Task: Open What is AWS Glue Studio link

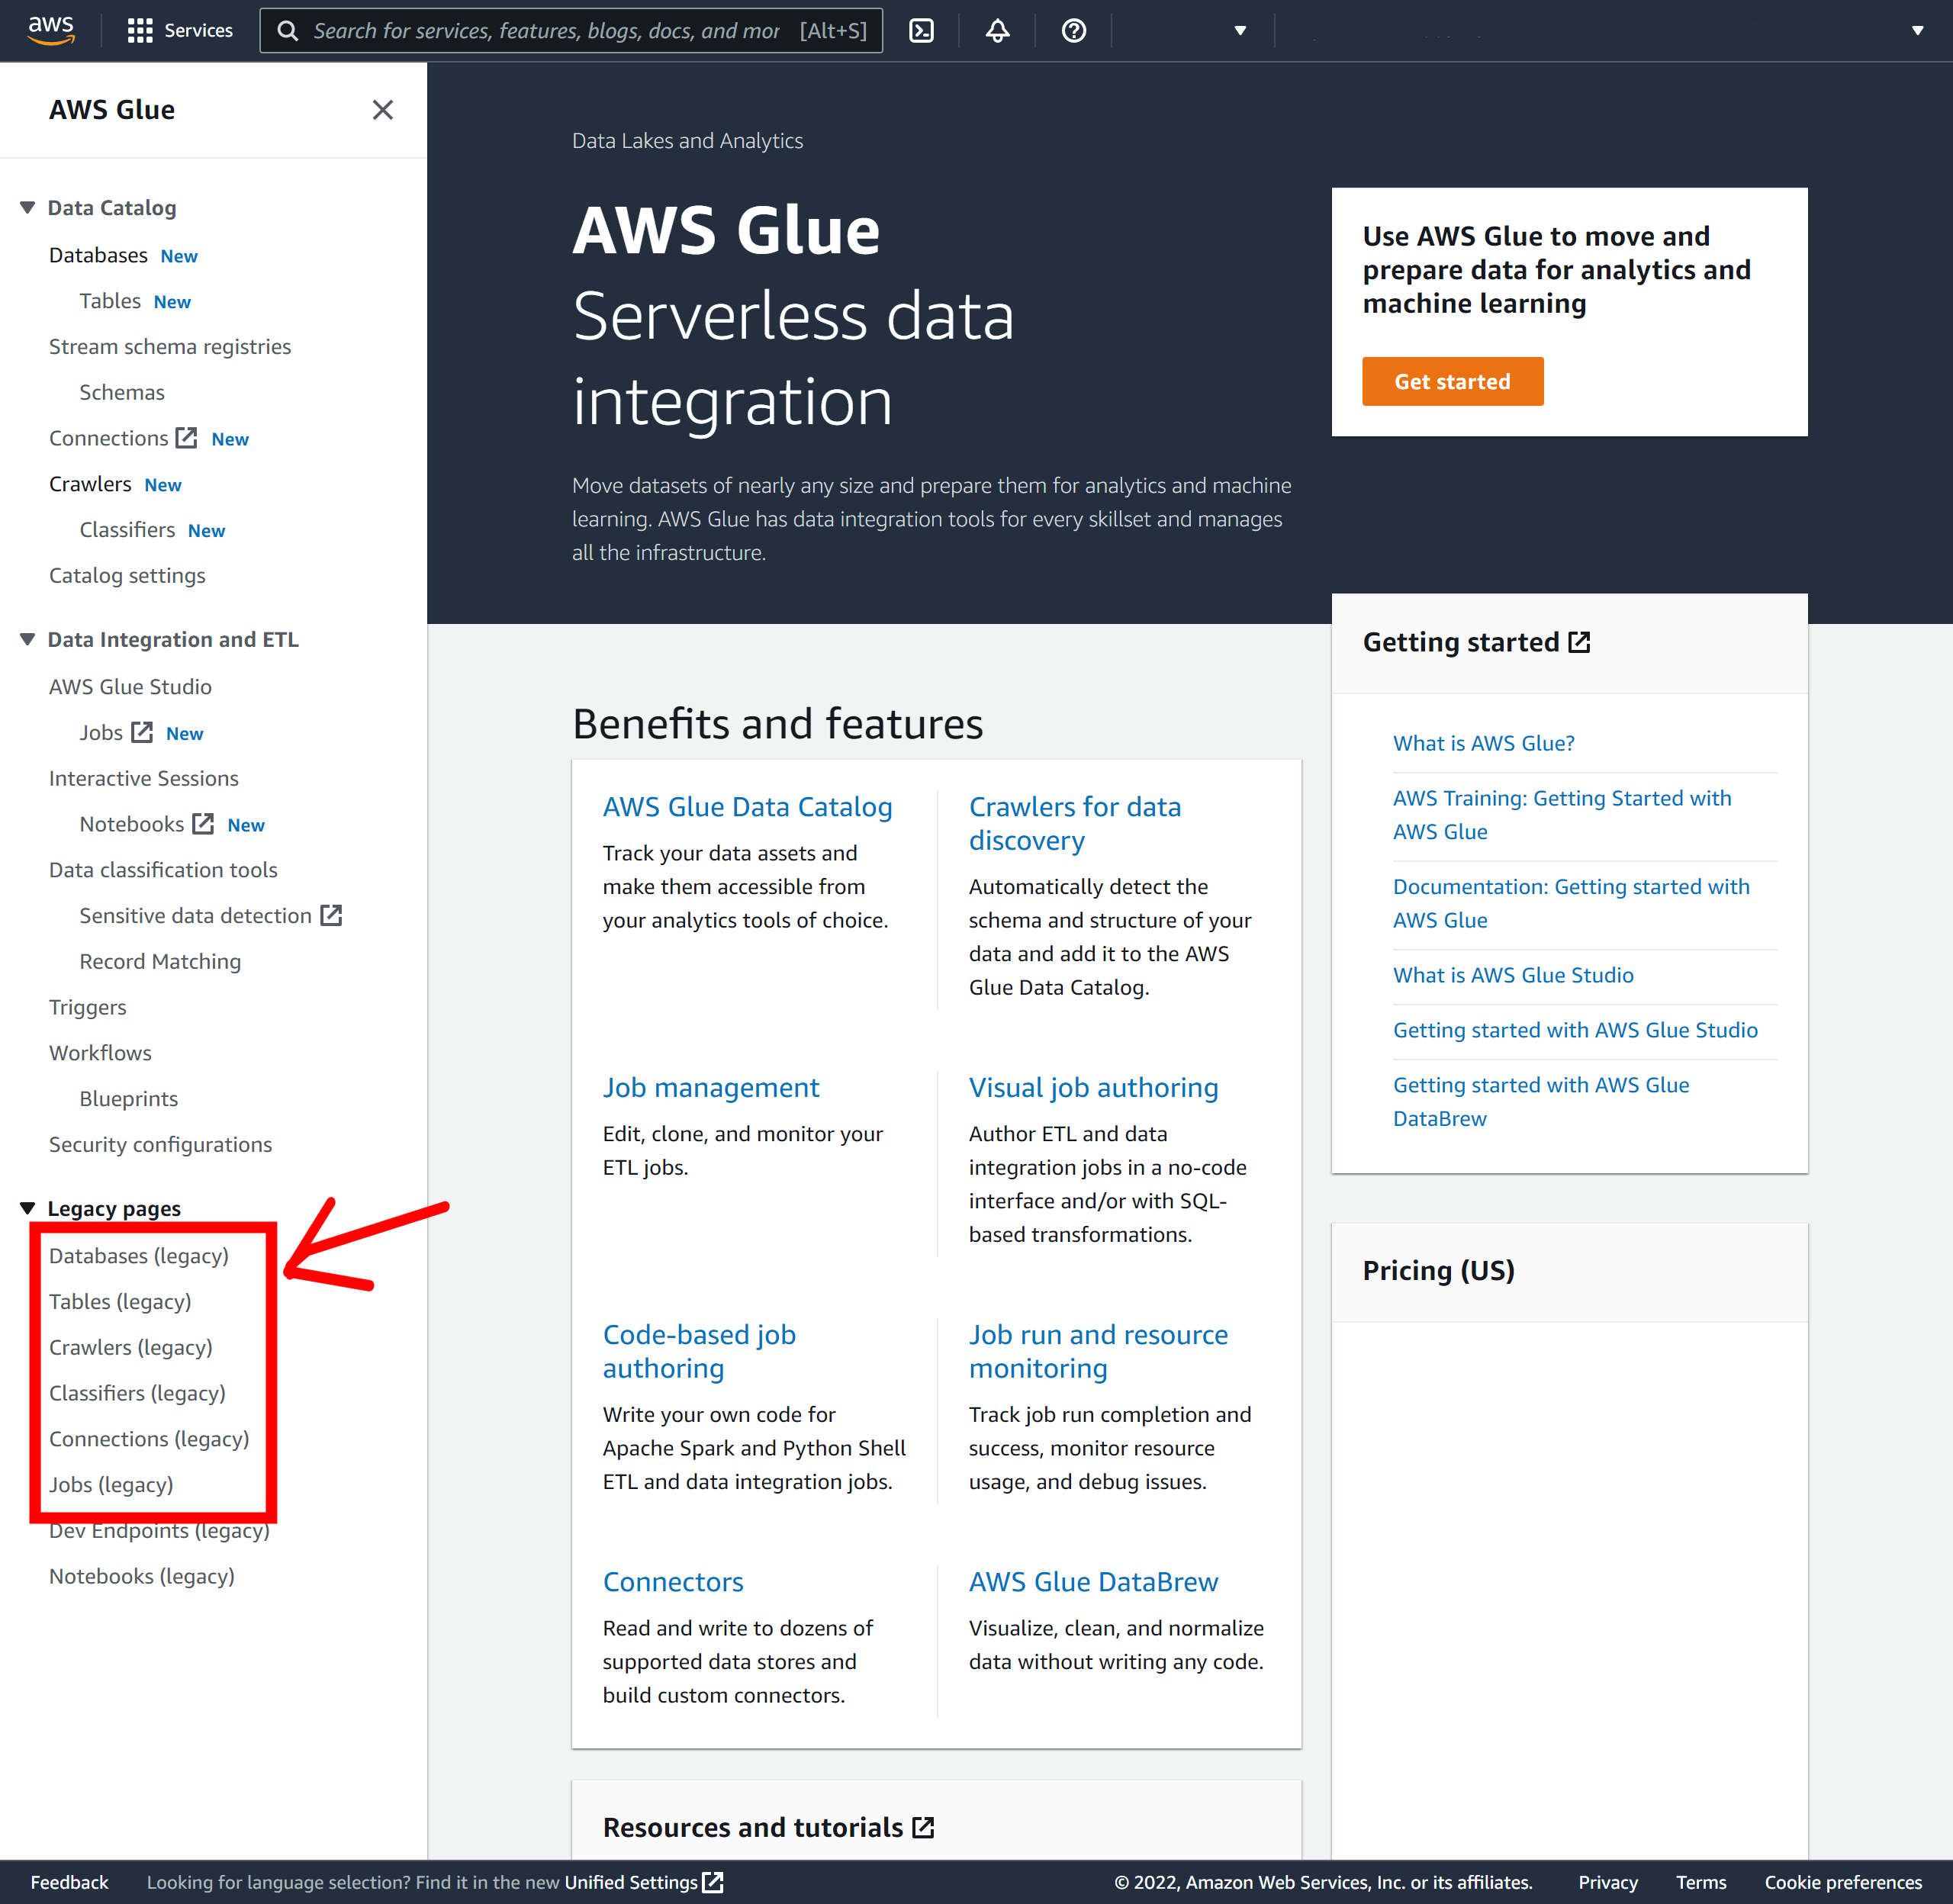Action: click(x=1513, y=976)
